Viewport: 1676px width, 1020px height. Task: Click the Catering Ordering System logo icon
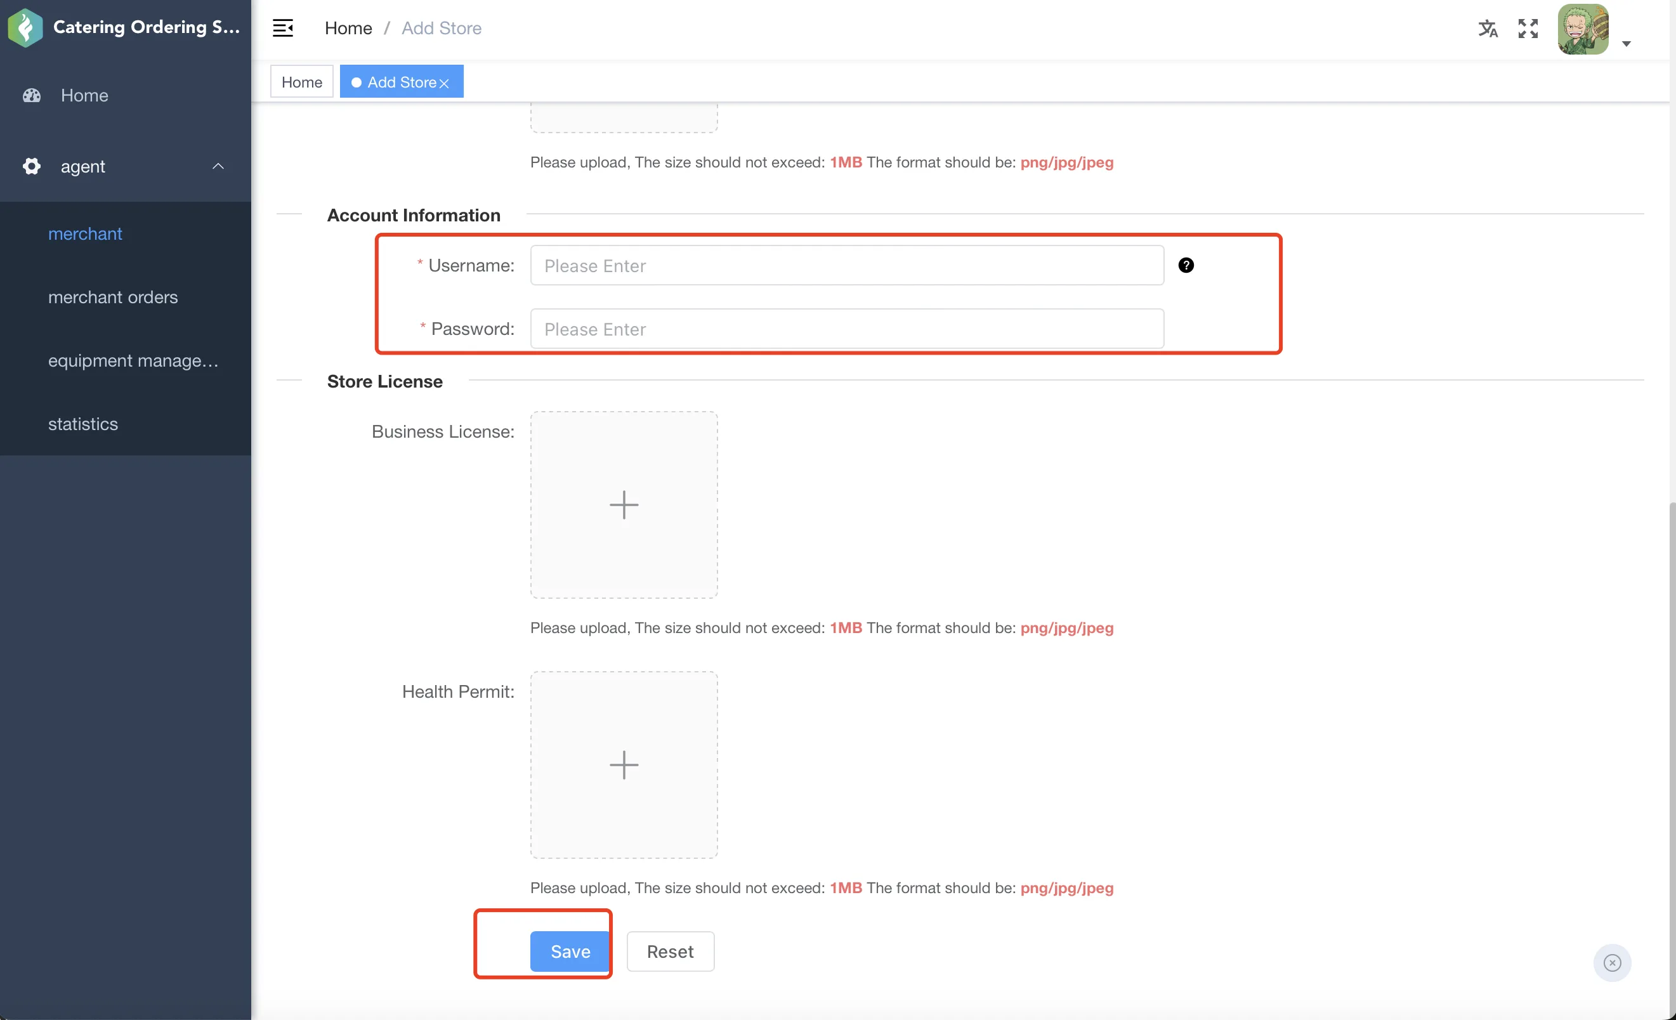[25, 28]
